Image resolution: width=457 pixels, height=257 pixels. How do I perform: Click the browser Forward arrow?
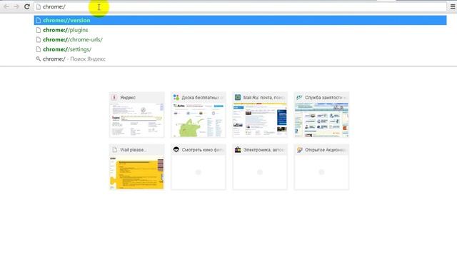(x=16, y=6)
